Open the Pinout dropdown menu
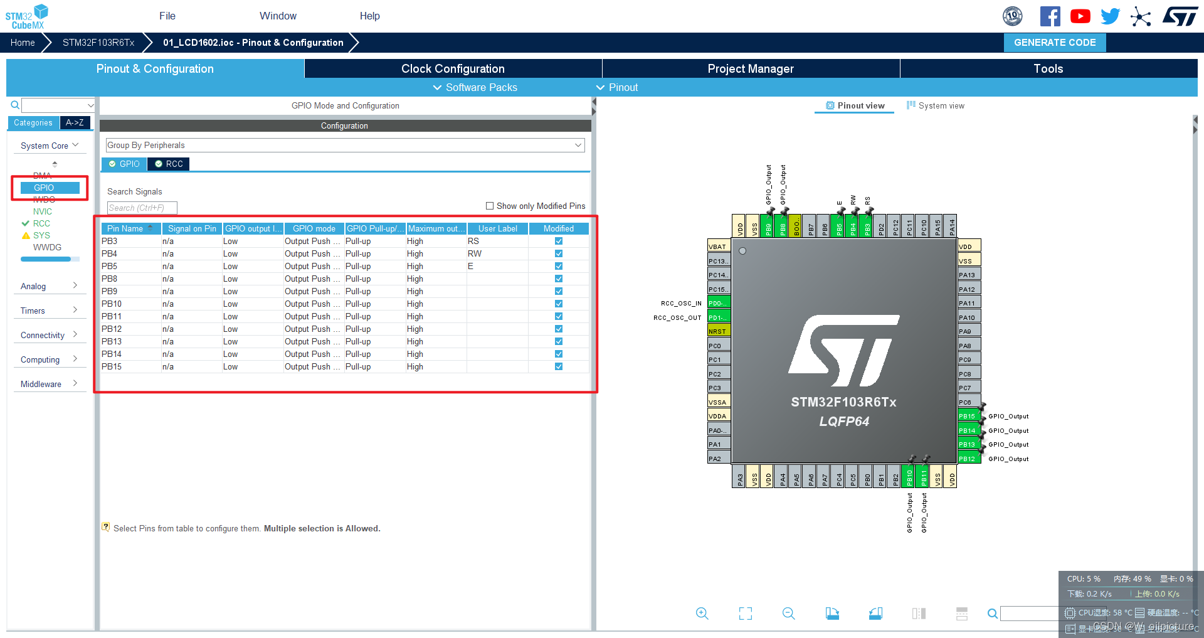The image size is (1204, 638). pyautogui.click(x=617, y=87)
